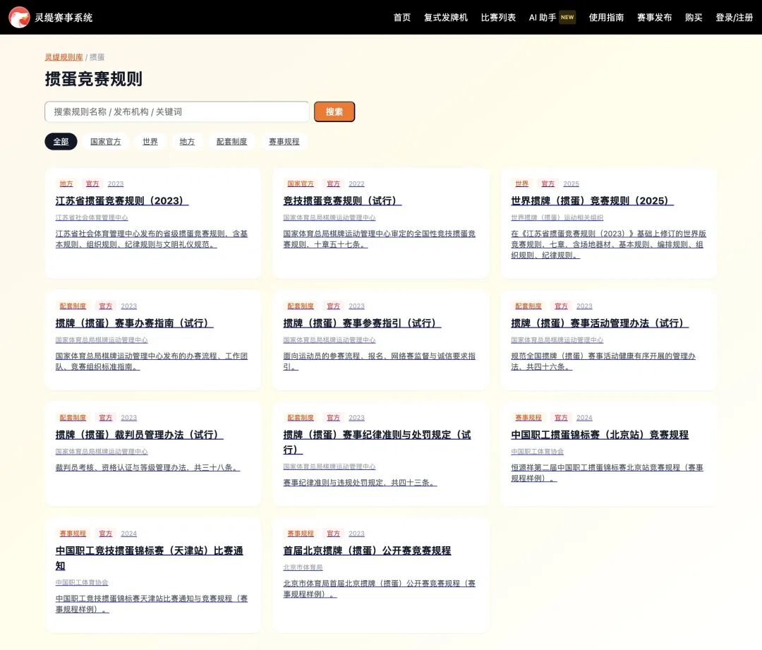Image resolution: width=762 pixels, height=650 pixels.
Task: Open 江苏省掼蛋竞赛规则（2023）
Action: pos(122,200)
